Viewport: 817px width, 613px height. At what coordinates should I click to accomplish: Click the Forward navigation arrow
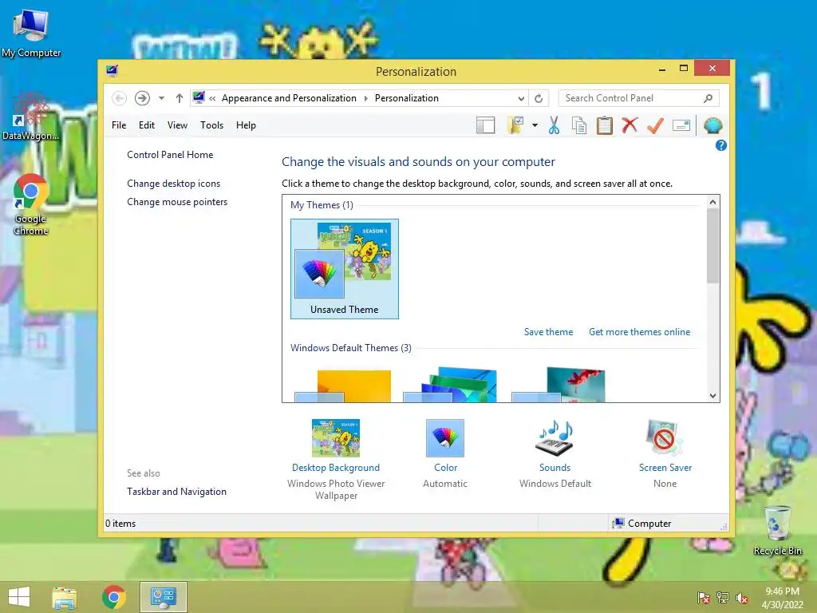point(142,98)
